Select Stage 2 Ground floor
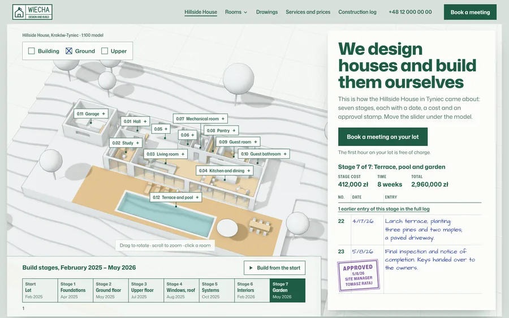The image size is (509, 318). [x=111, y=290]
